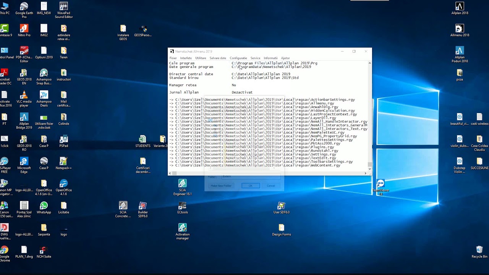The width and height of the screenshot is (489, 275).
Task: Select the SCIA Engineer 18.1 icon
Action: click(183, 188)
